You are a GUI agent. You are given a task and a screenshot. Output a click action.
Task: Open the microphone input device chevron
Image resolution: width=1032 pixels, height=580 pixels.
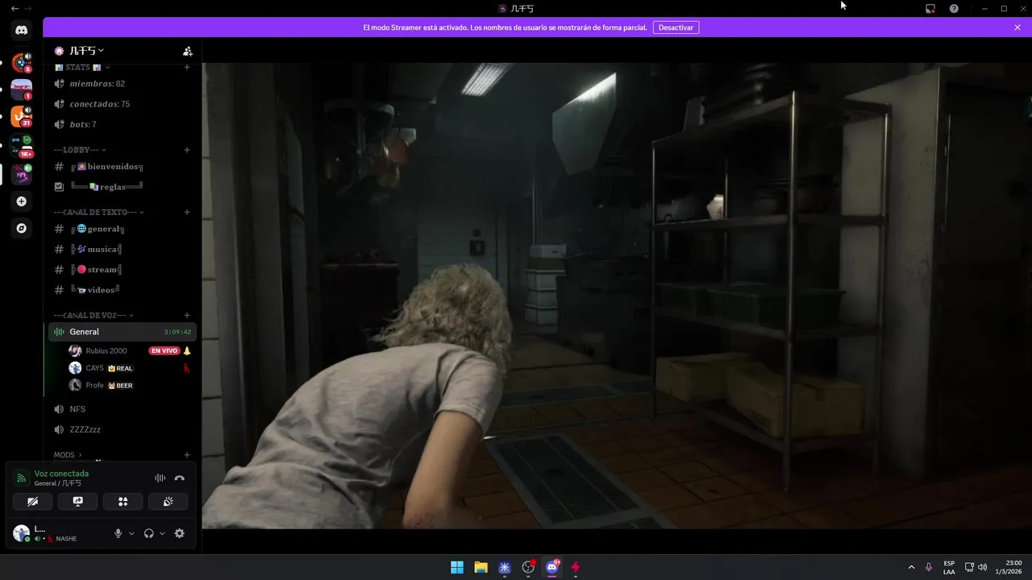131,533
